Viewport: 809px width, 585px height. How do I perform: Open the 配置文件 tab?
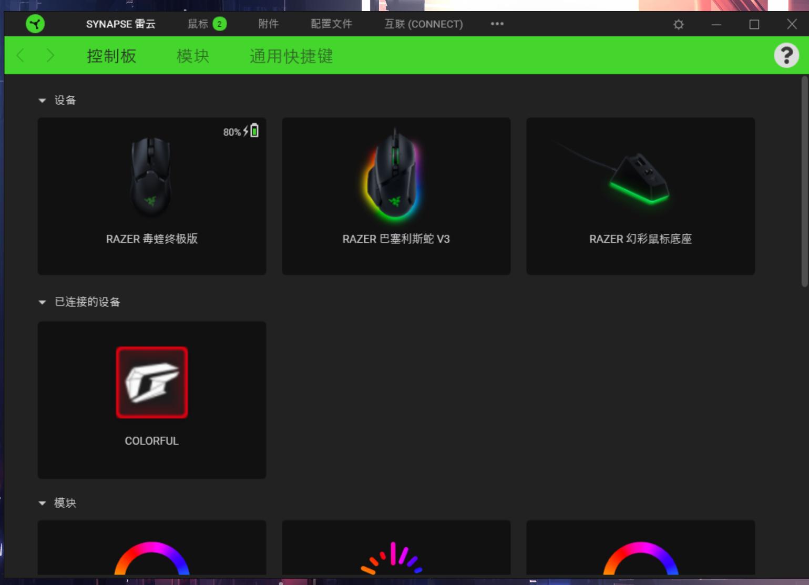[x=332, y=24]
